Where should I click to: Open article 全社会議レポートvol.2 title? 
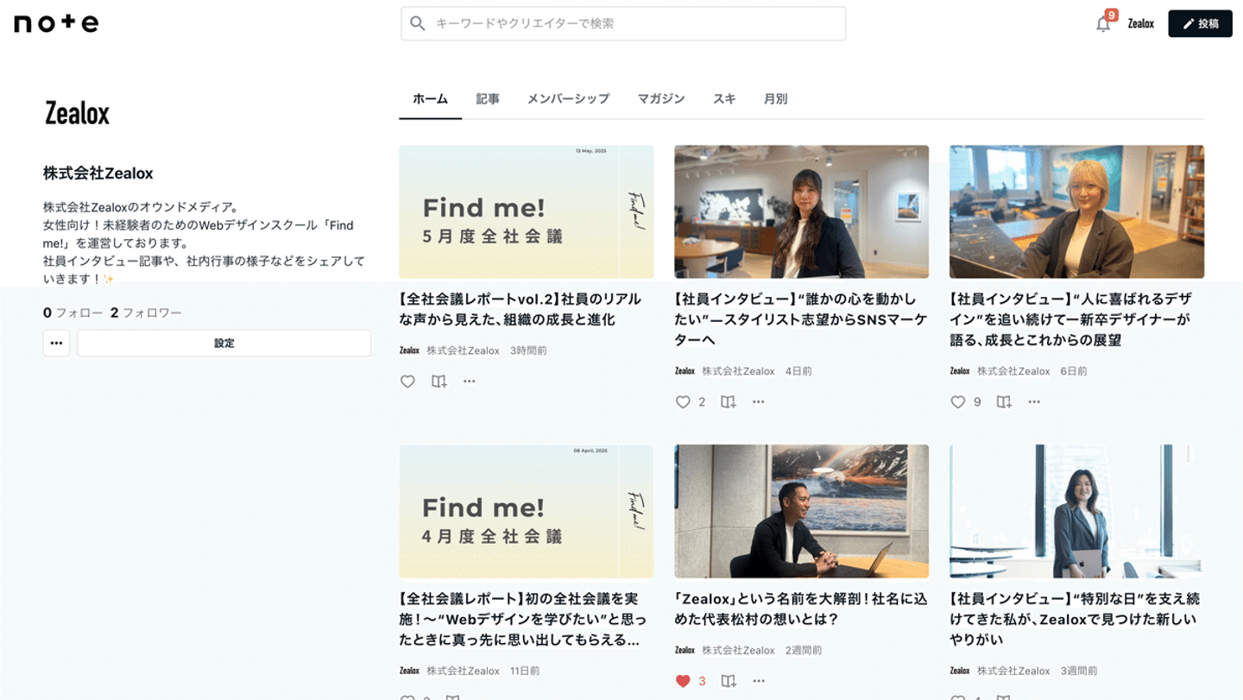(521, 309)
